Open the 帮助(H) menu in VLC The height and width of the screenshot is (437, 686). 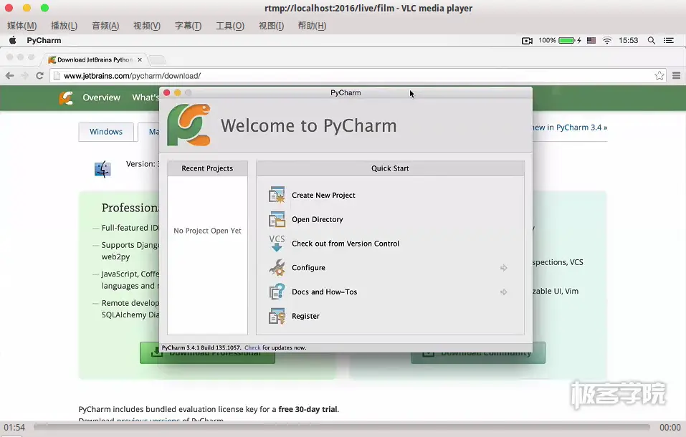pos(312,26)
